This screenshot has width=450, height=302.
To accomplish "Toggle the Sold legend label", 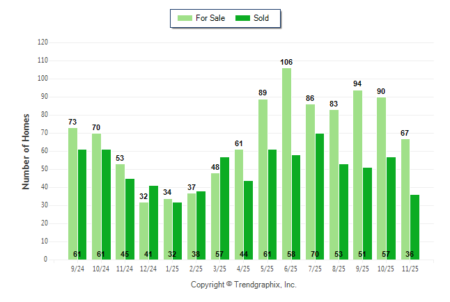I will [x=261, y=18].
